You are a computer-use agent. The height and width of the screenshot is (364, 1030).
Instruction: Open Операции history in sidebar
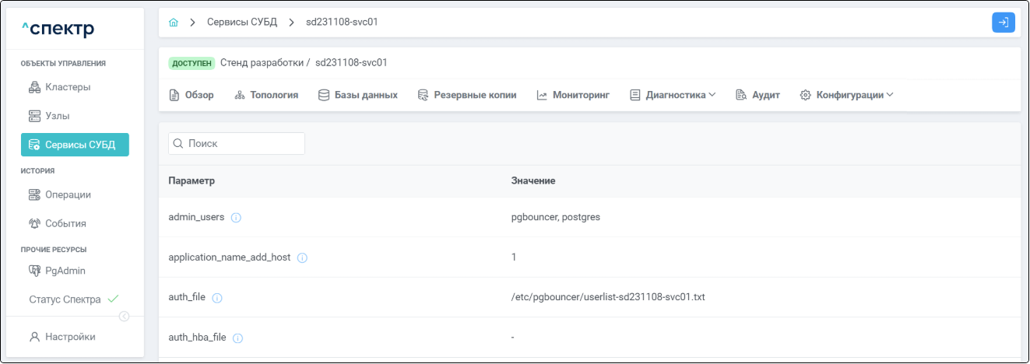pos(67,194)
